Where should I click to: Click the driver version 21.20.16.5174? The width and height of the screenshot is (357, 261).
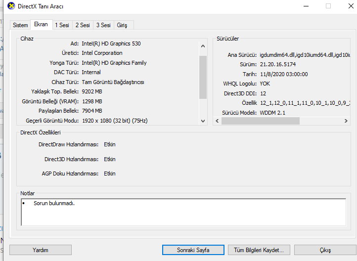(x=278, y=64)
